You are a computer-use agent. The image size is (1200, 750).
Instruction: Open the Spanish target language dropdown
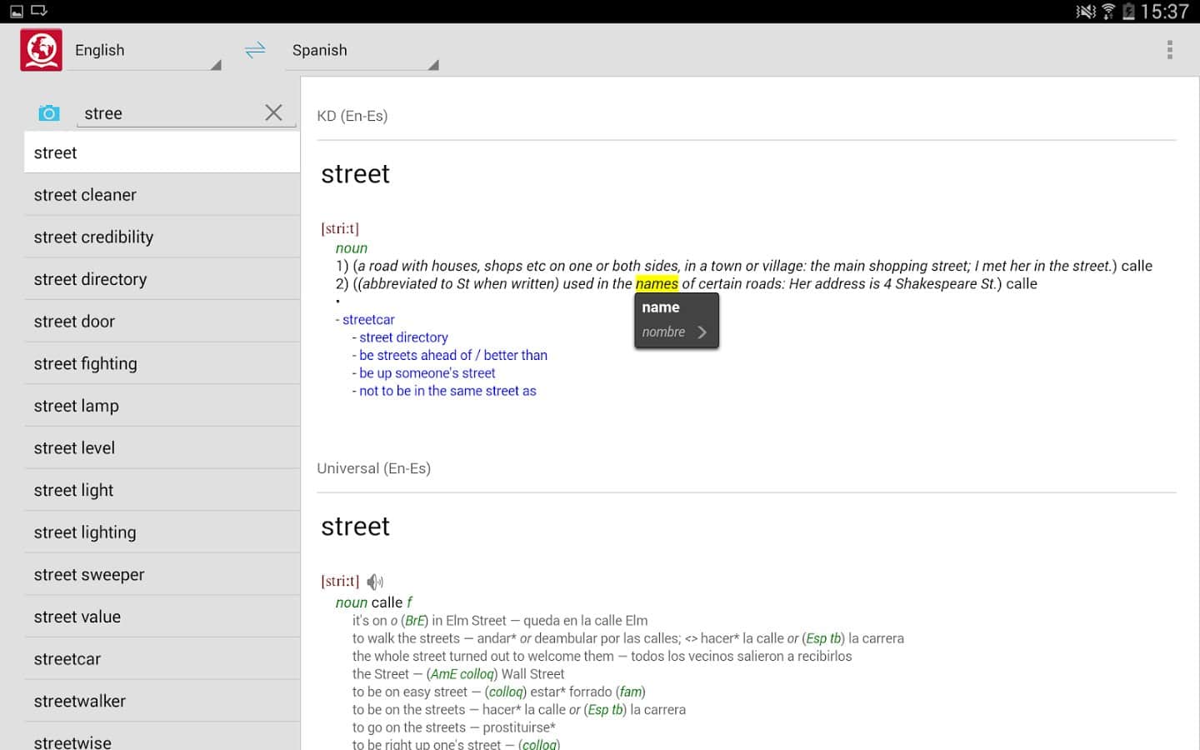[362, 51]
